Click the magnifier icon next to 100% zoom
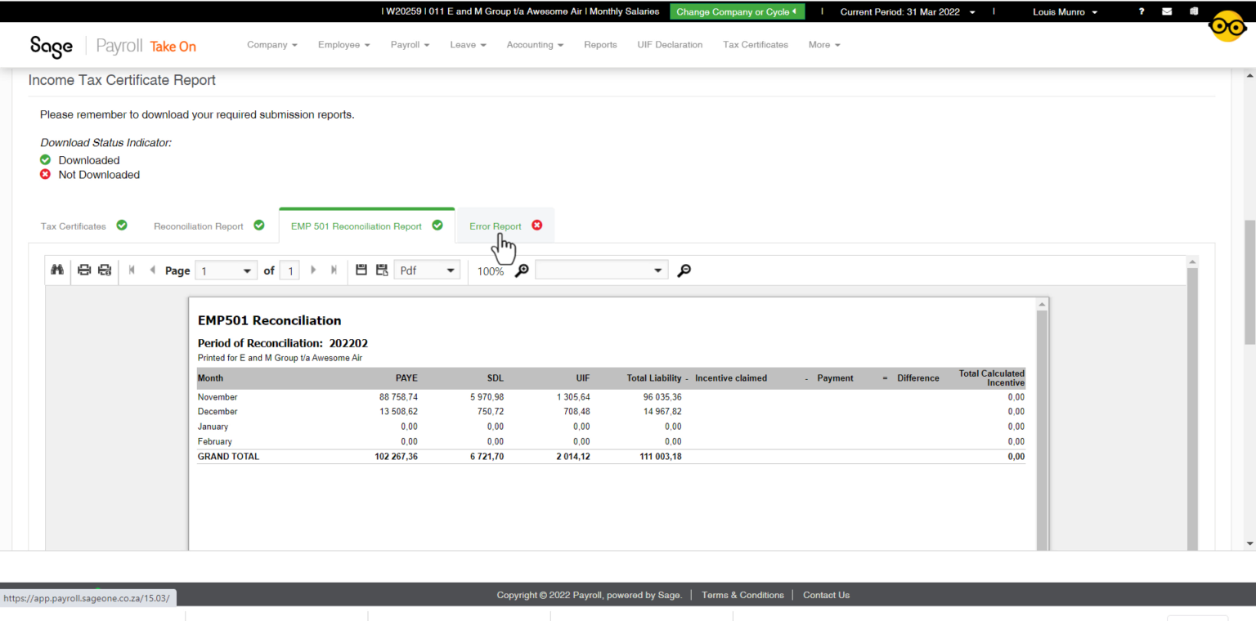The image size is (1256, 621). [522, 271]
